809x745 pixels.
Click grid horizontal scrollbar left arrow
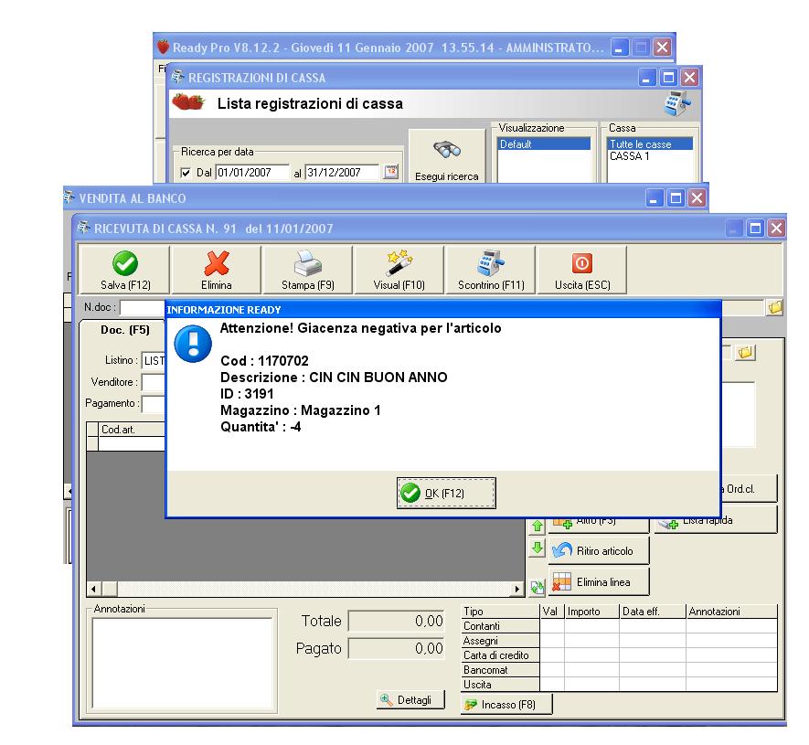point(93,589)
